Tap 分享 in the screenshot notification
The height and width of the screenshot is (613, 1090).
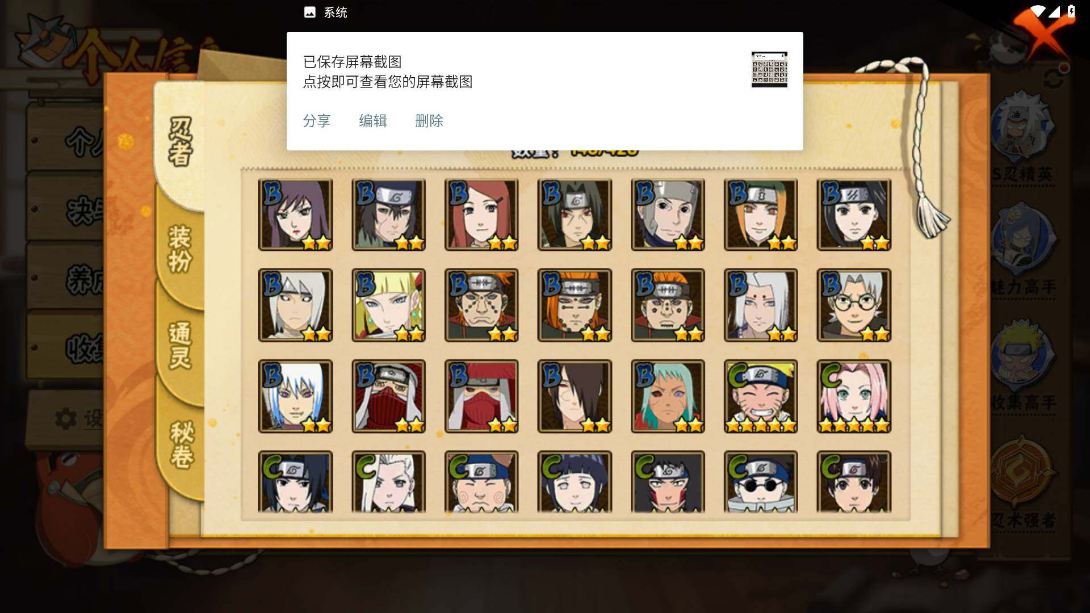317,121
